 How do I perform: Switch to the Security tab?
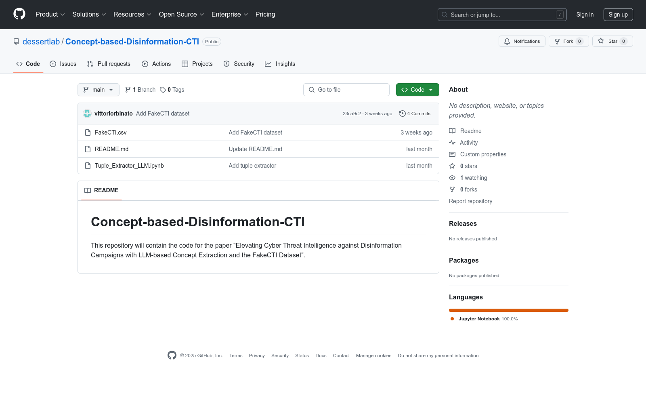[239, 64]
